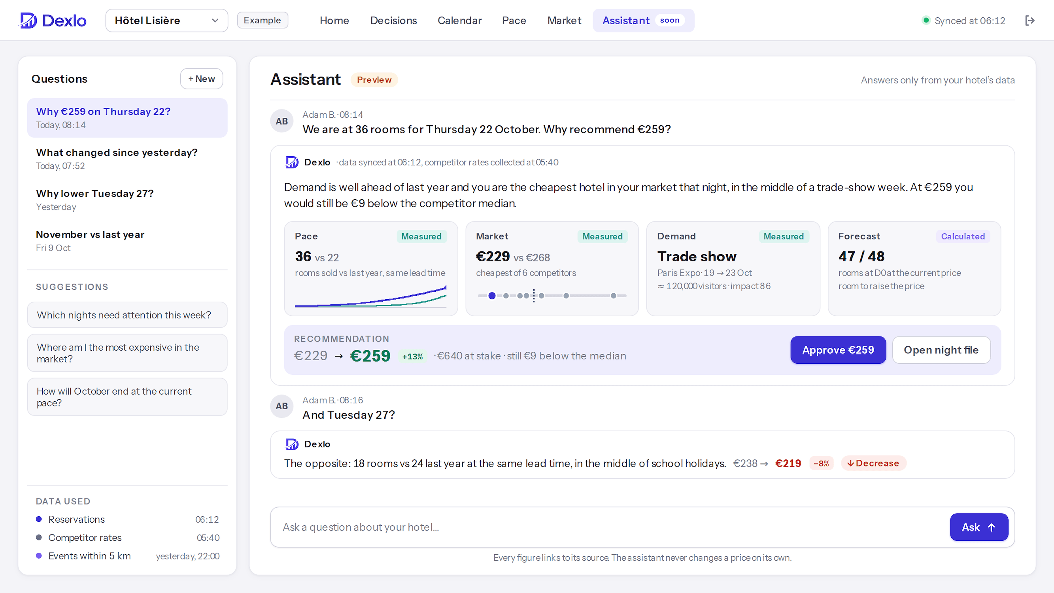Start a new question with + New
The image size is (1054, 593).
[x=201, y=79]
